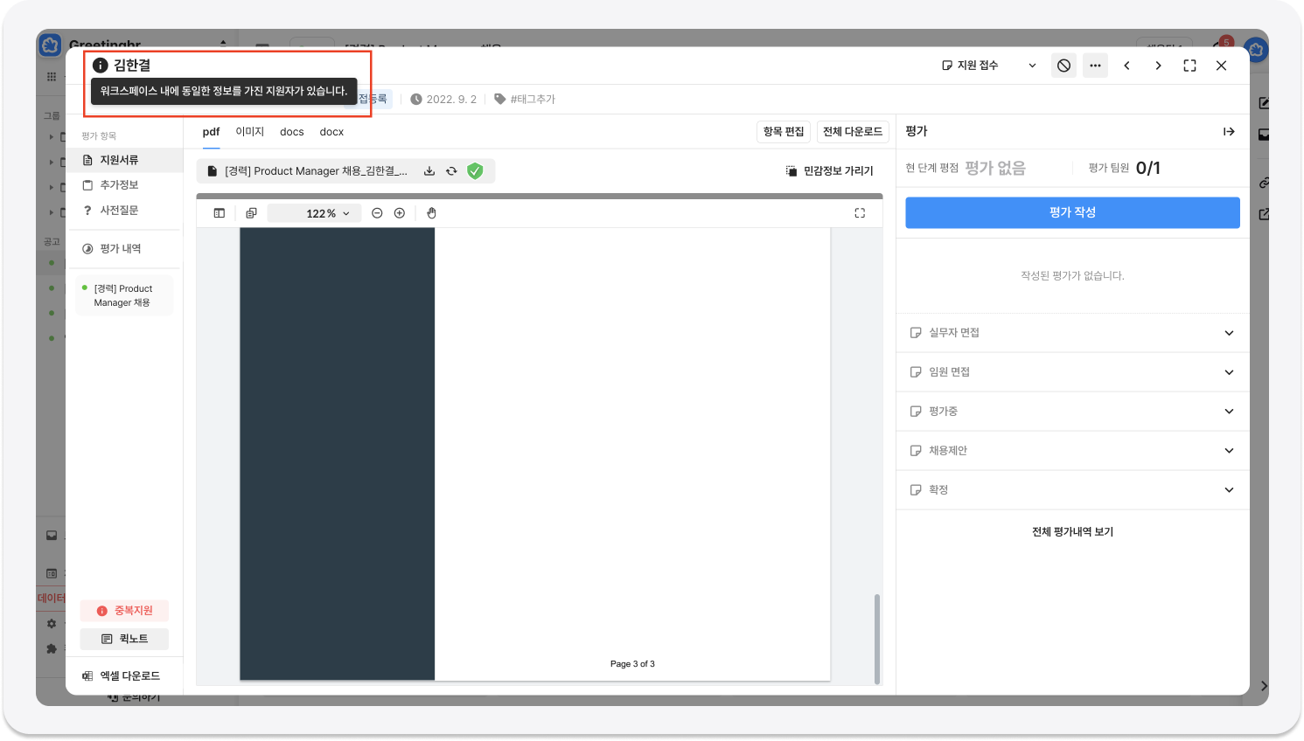This screenshot has height=741, width=1304.
Task: Click the PDF vertical scrollbar
Action: click(876, 639)
